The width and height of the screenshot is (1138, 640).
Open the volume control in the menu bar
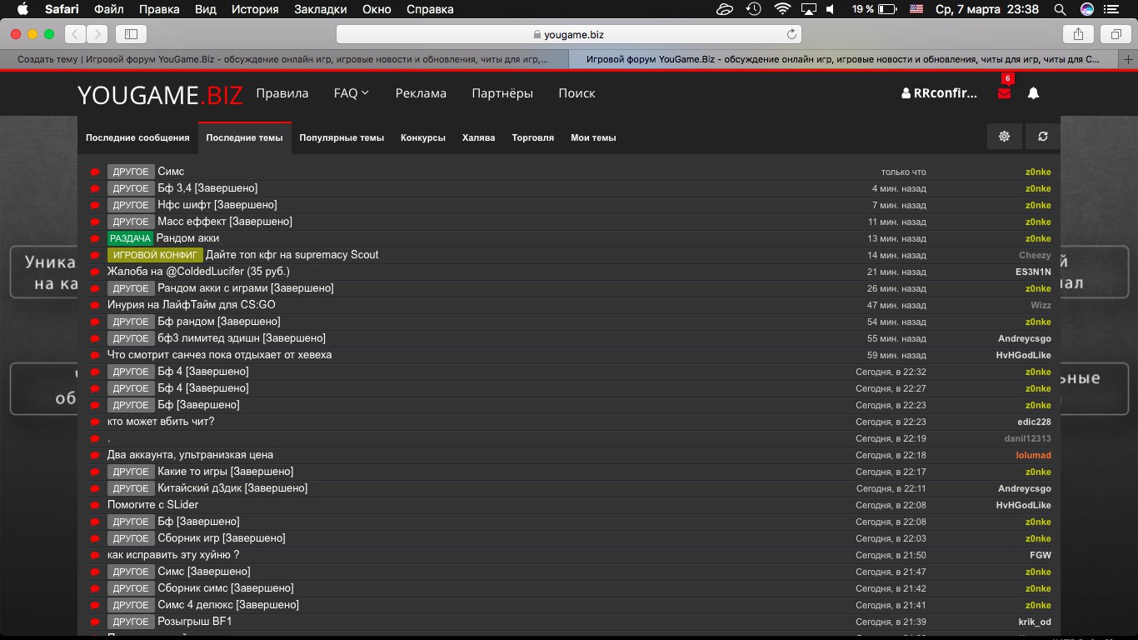830,9
